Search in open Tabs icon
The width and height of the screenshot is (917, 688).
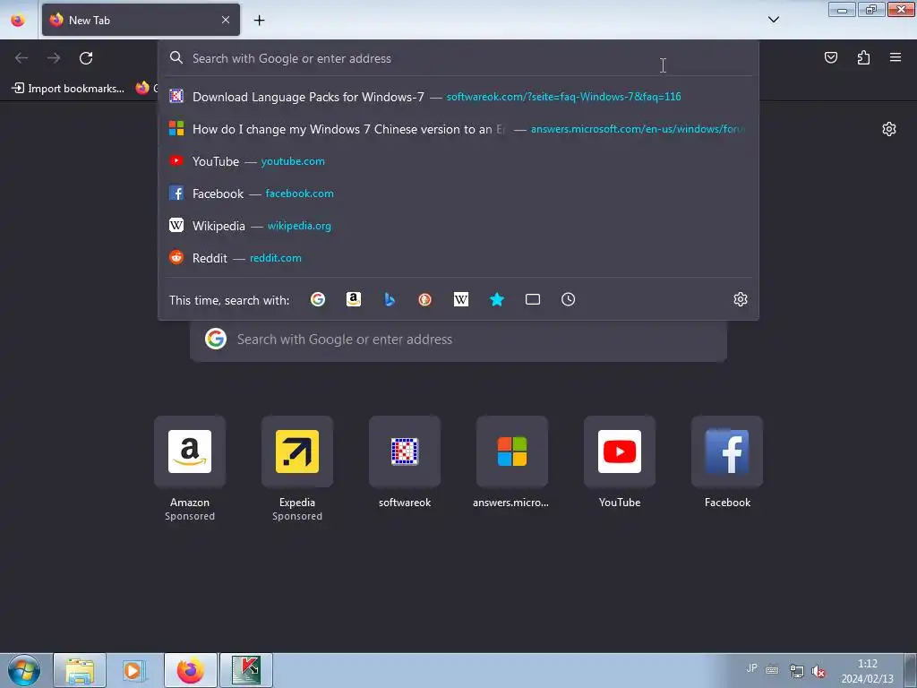pyautogui.click(x=533, y=299)
